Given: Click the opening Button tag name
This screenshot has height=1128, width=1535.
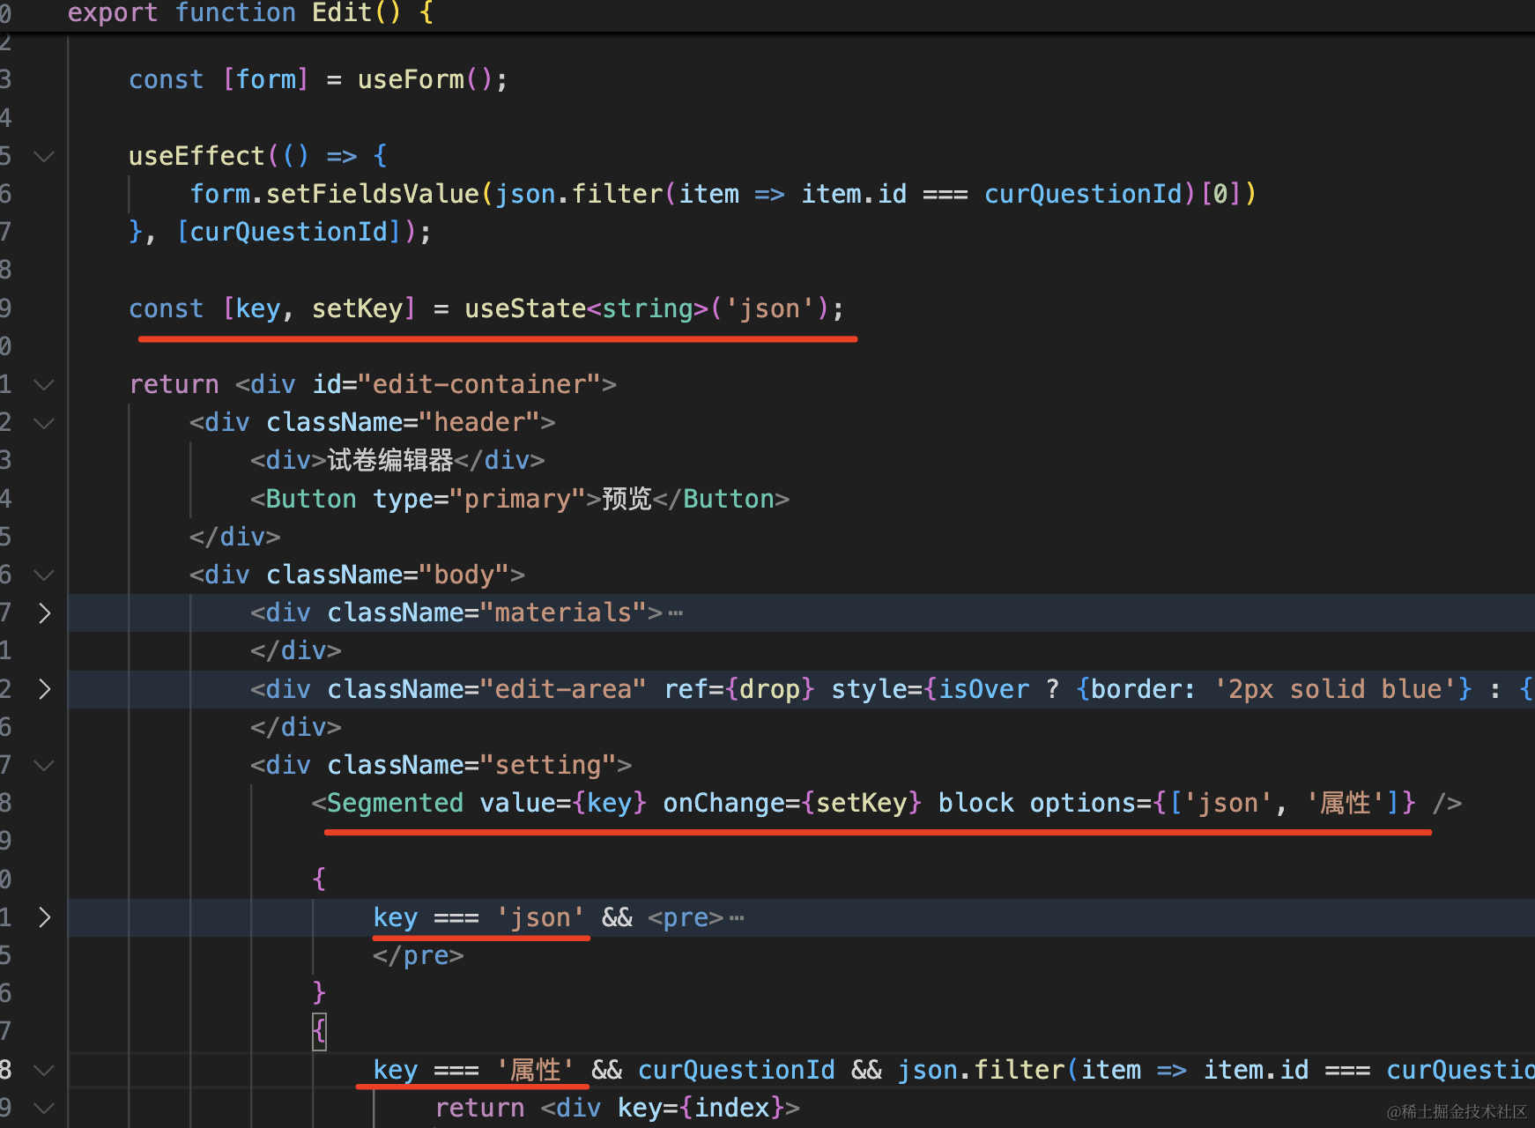Looking at the screenshot, I should (311, 499).
